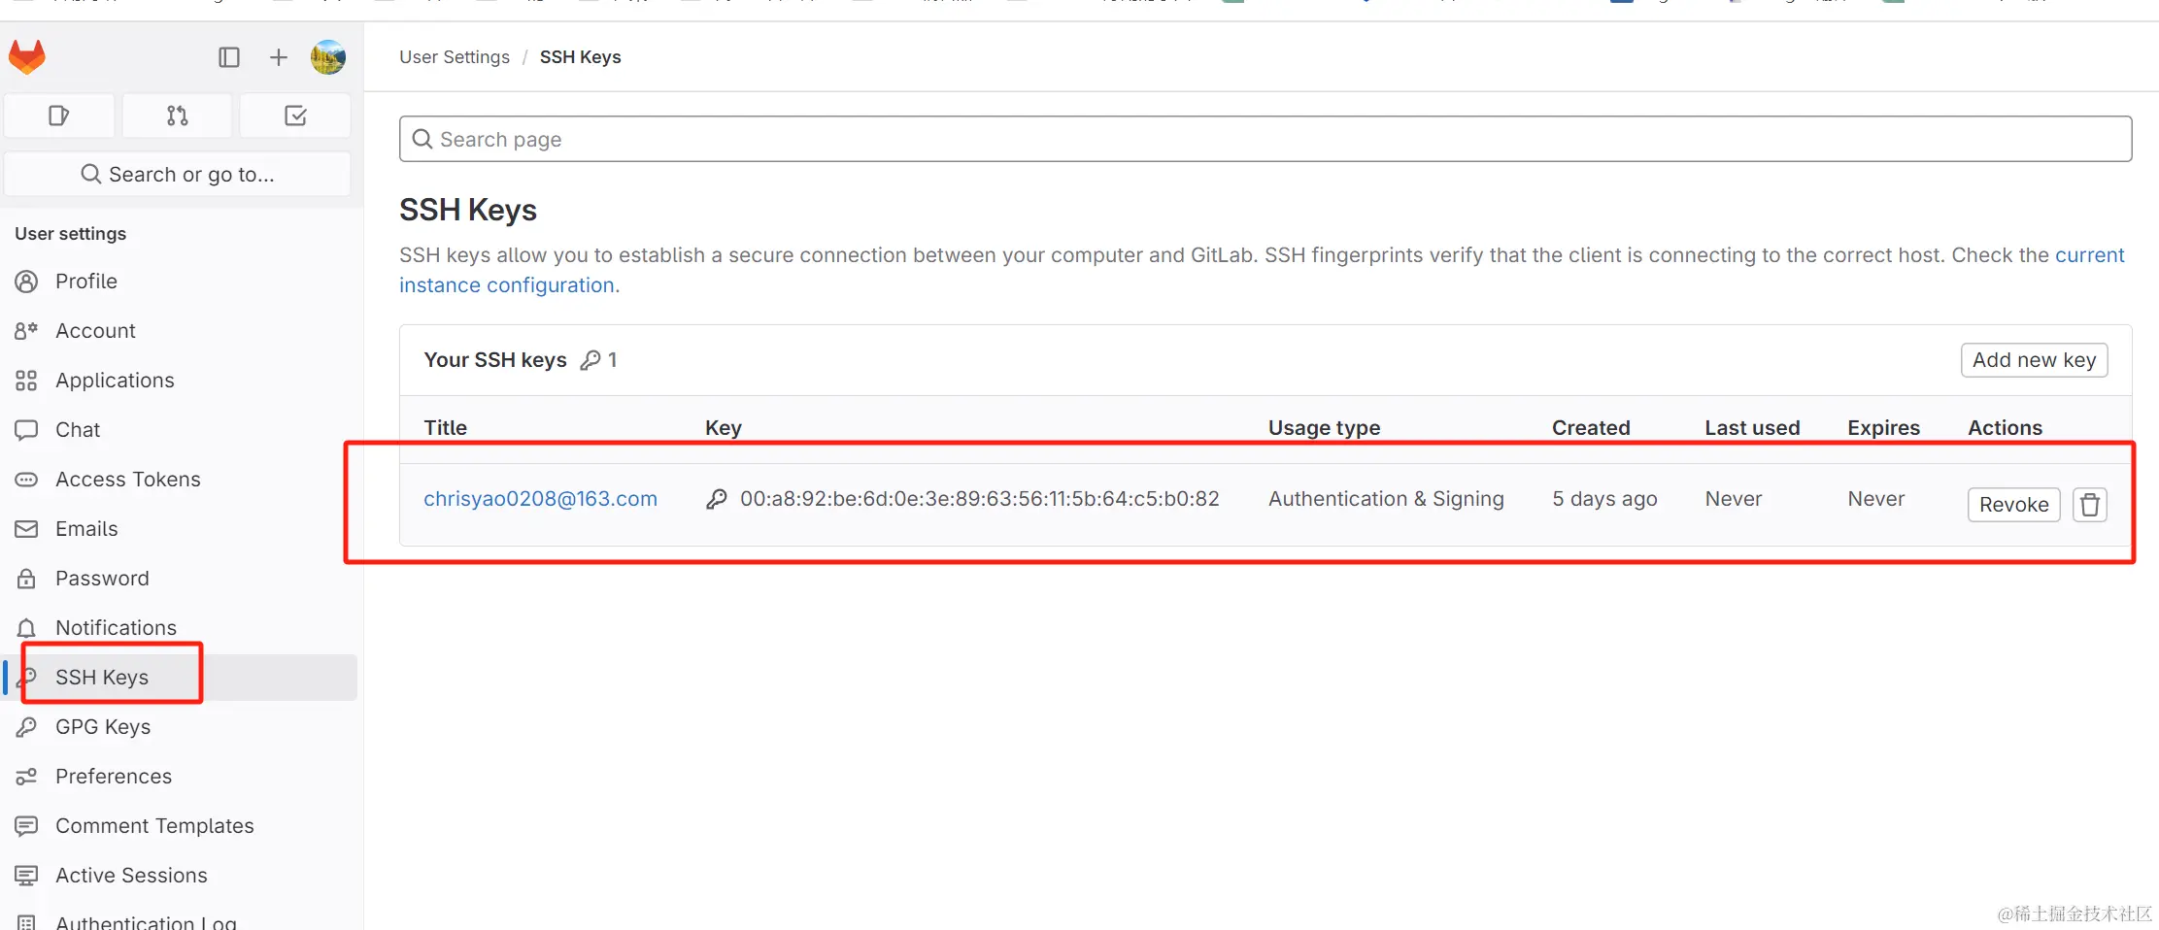Open Active Sessions in sidebar
The image size is (2159, 930).
click(x=181, y=876)
